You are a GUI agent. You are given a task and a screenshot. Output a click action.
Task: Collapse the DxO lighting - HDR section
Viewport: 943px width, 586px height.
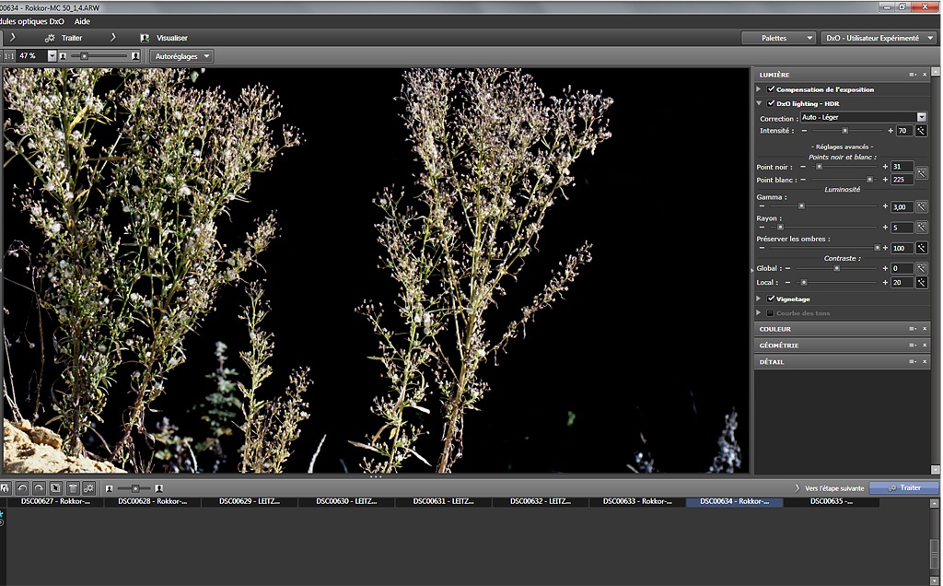pos(759,103)
